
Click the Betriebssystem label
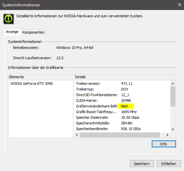tap(26, 48)
